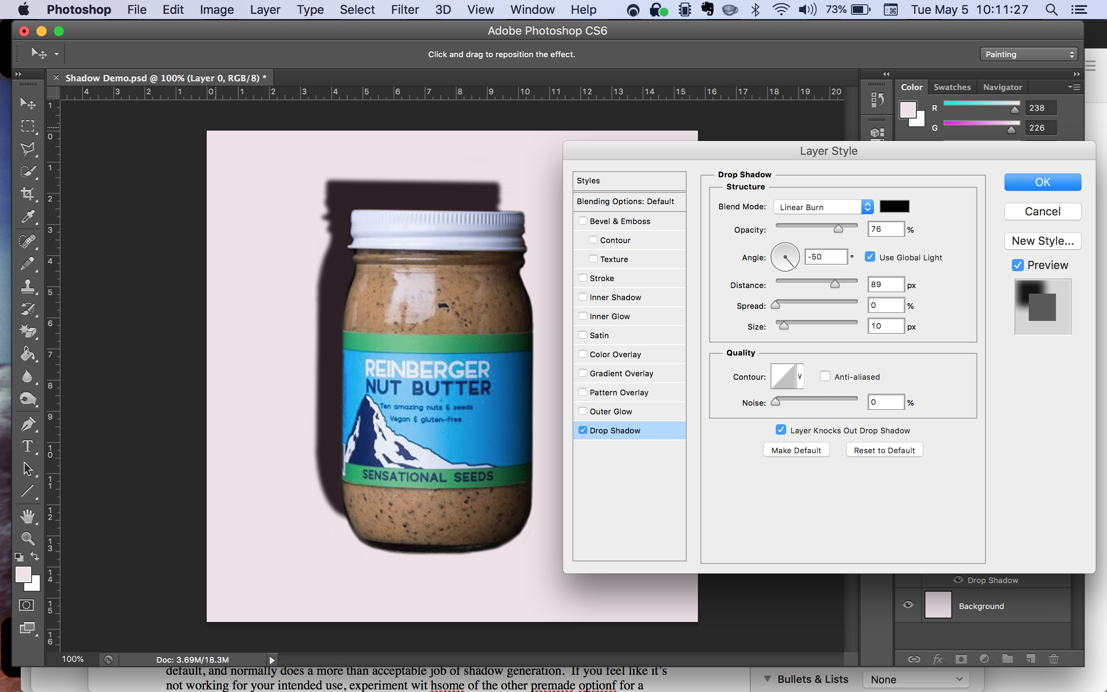Hide the Background layer visibility eye
1107x692 pixels.
[x=908, y=605]
